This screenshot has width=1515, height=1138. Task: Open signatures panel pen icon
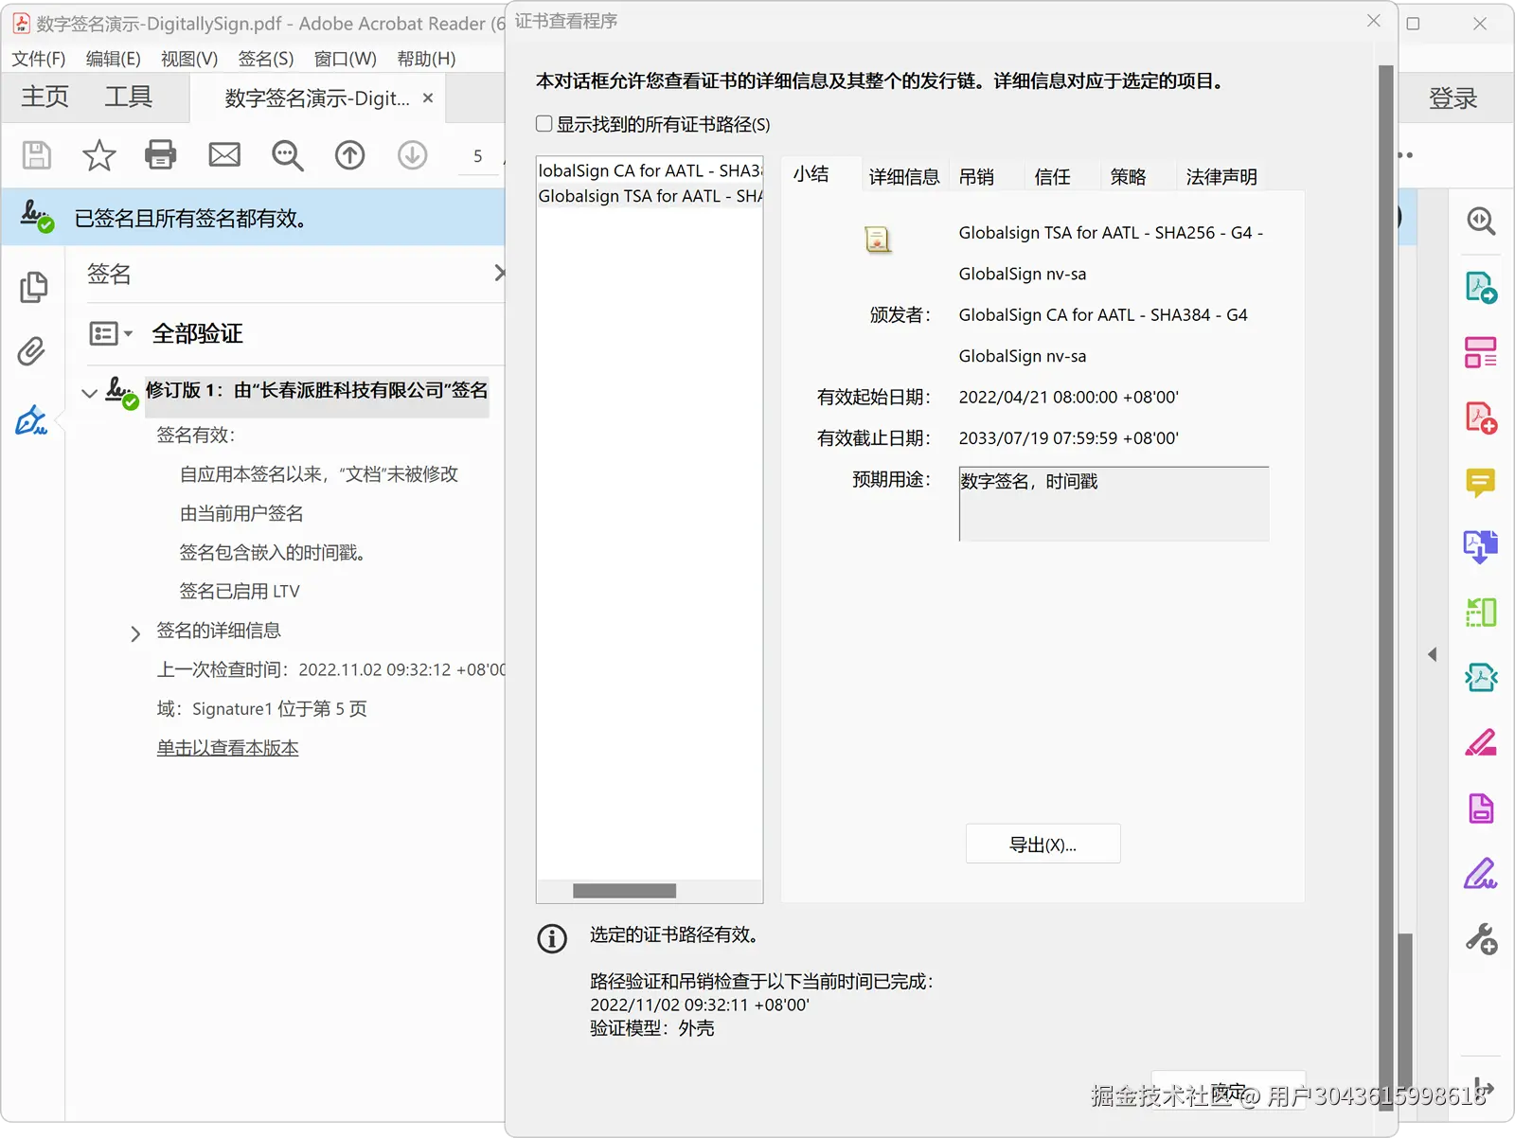pyautogui.click(x=31, y=419)
